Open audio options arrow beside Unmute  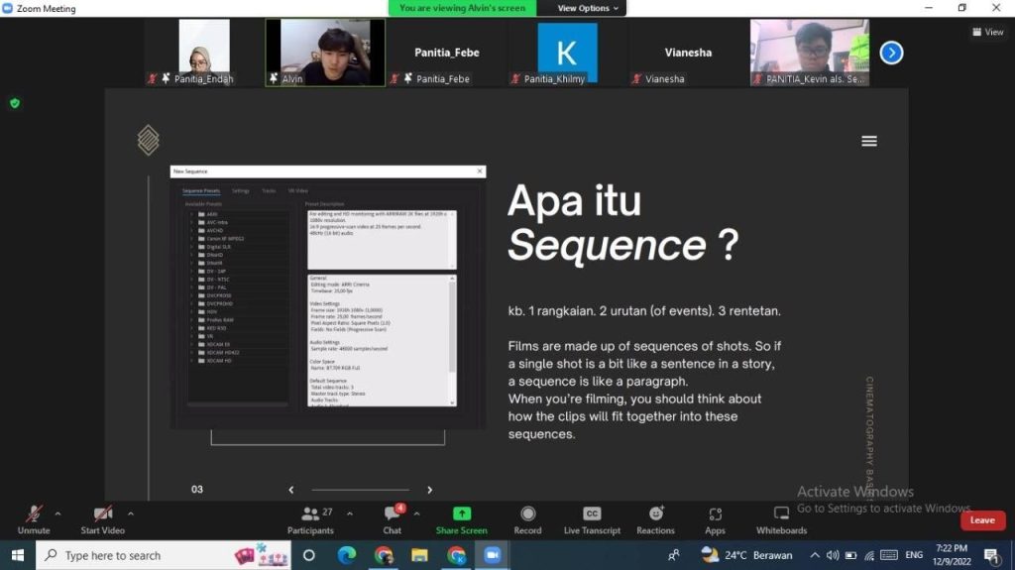point(57,513)
